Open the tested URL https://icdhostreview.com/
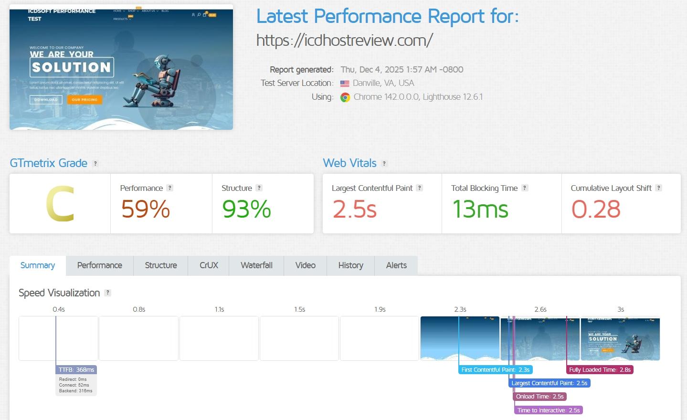The image size is (687, 420). [344, 40]
